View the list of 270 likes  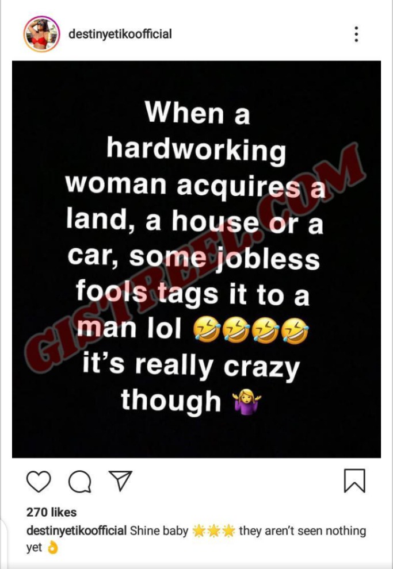(52, 512)
